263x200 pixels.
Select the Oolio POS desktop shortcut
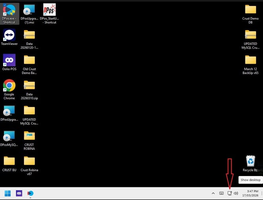pyautogui.click(x=9, y=62)
